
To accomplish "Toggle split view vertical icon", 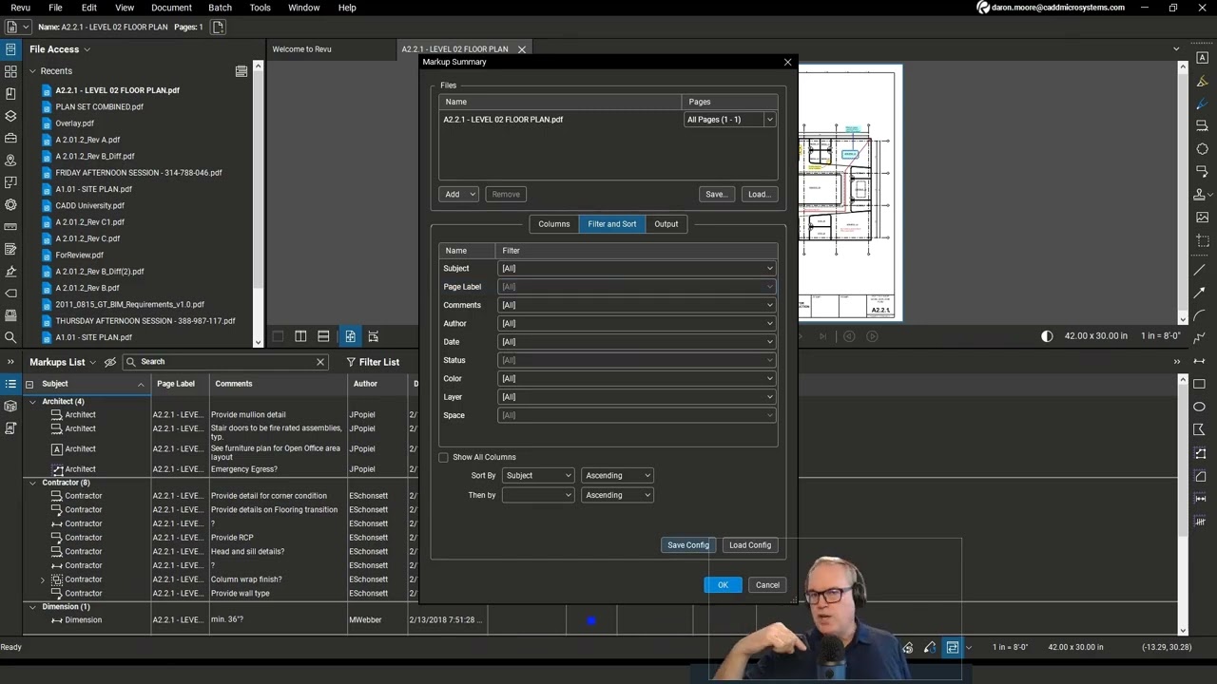I will coord(300,336).
